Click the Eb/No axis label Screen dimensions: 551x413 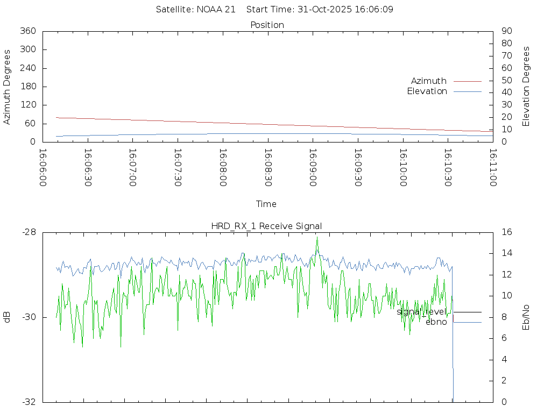[526, 317]
